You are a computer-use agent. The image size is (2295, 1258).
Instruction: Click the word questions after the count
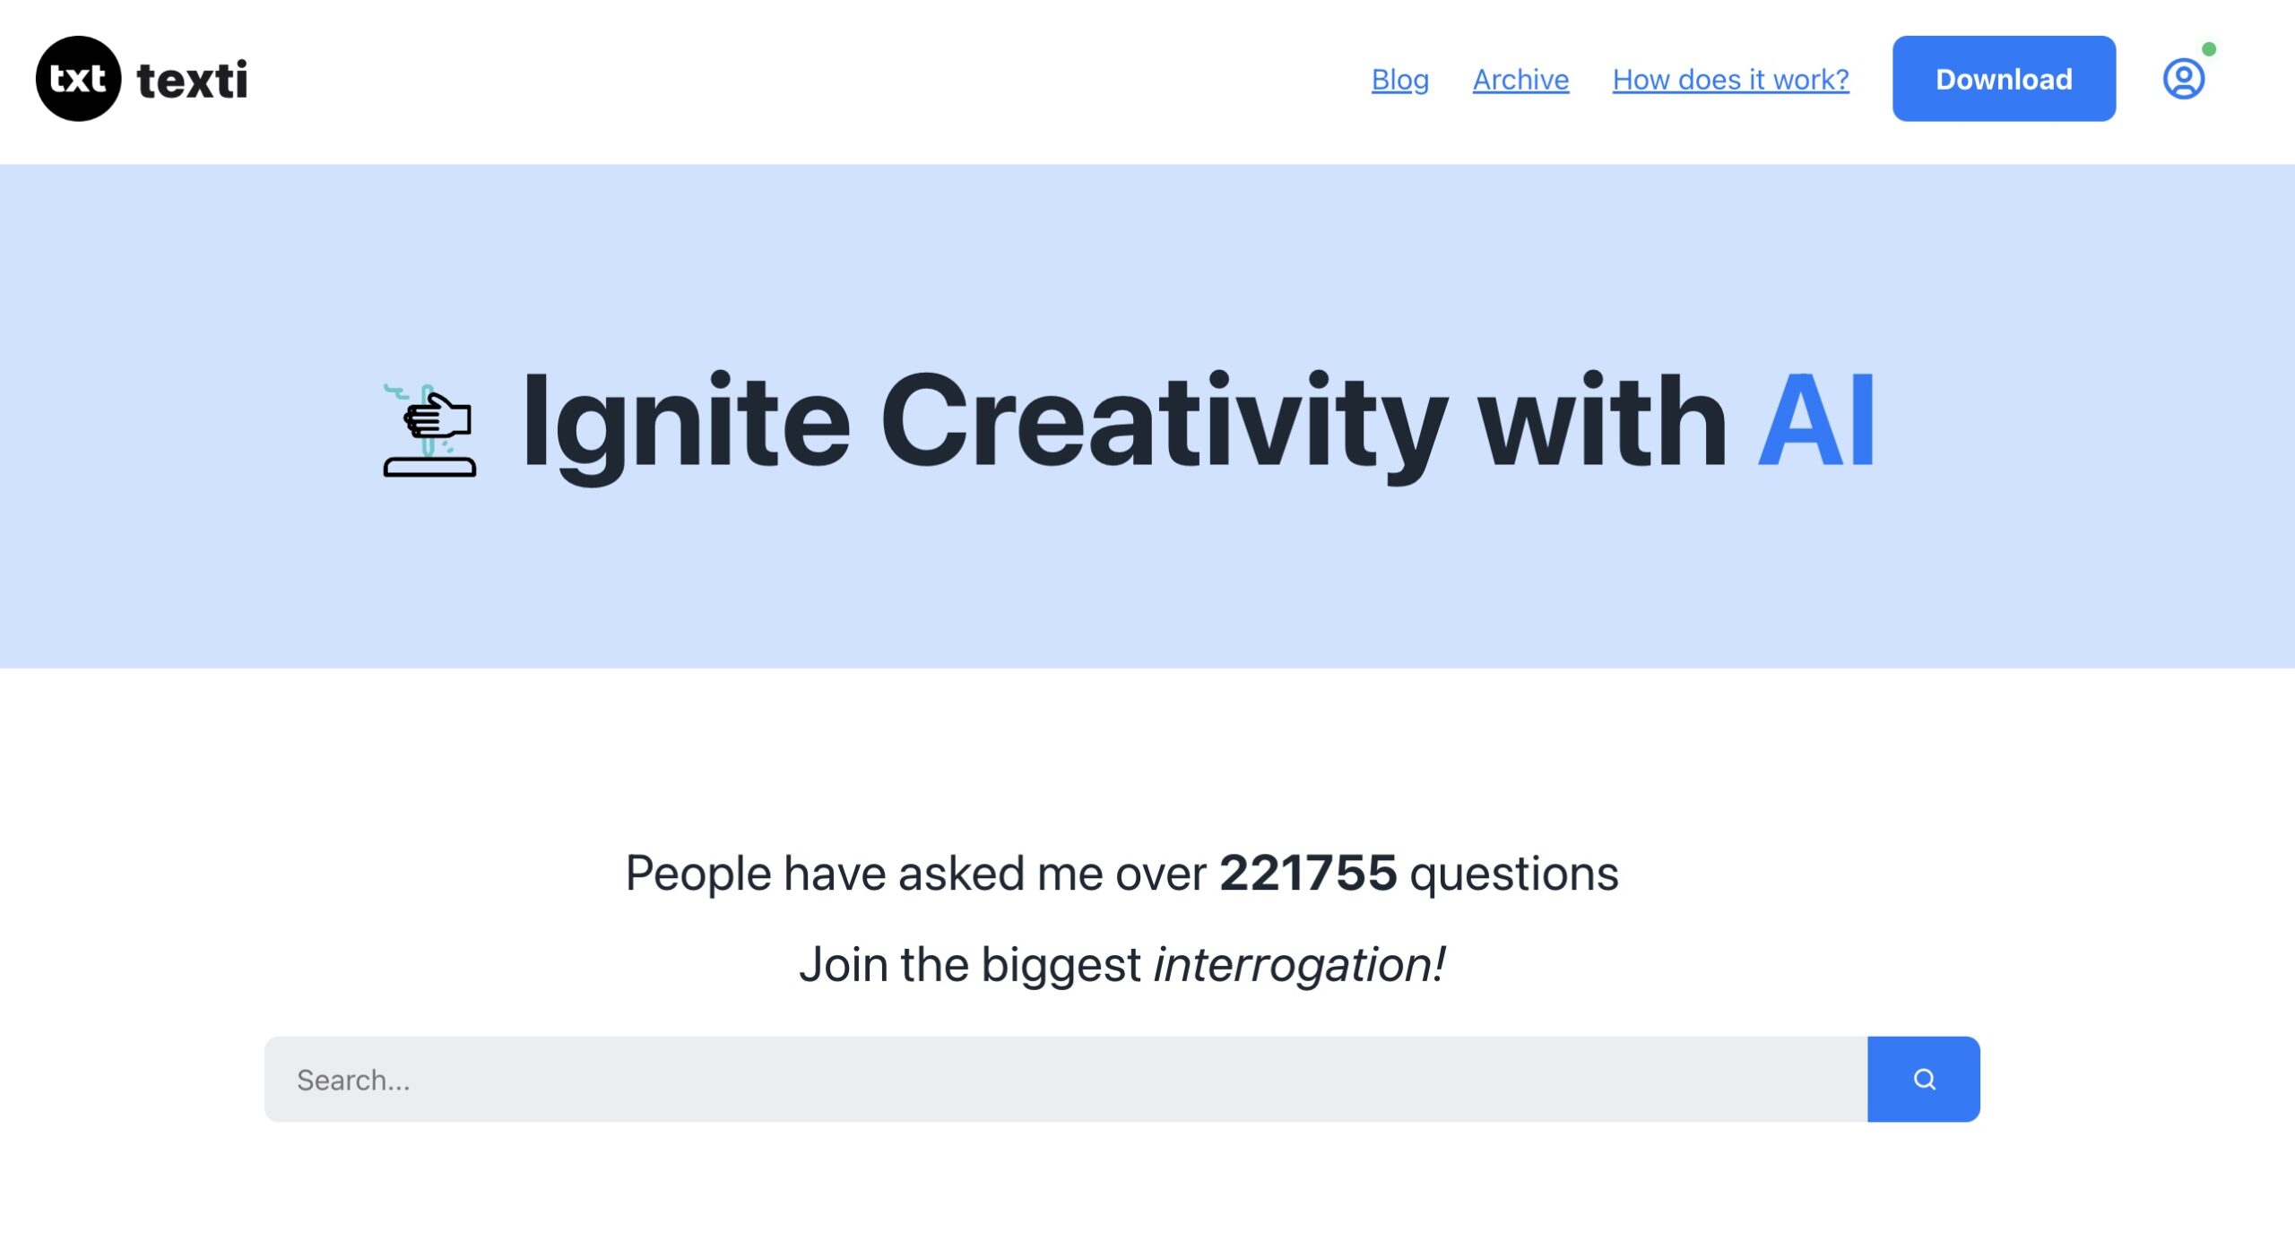pyautogui.click(x=1513, y=873)
